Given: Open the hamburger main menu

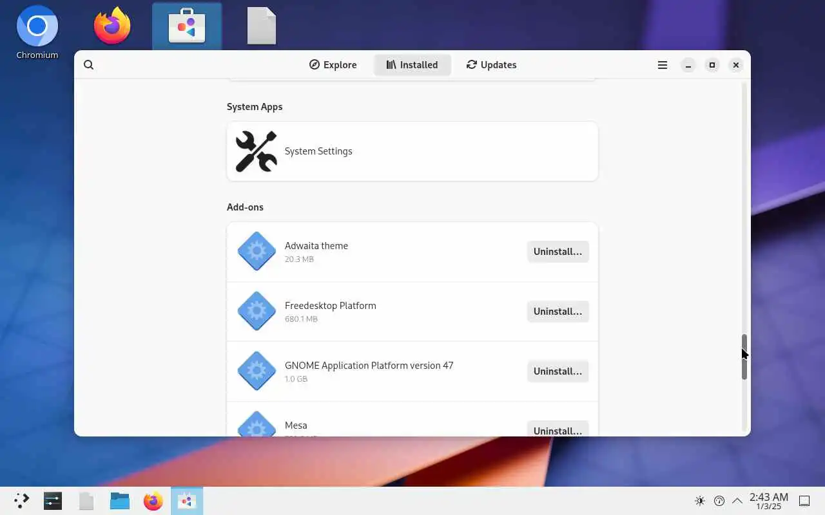Looking at the screenshot, I should pyautogui.click(x=662, y=65).
